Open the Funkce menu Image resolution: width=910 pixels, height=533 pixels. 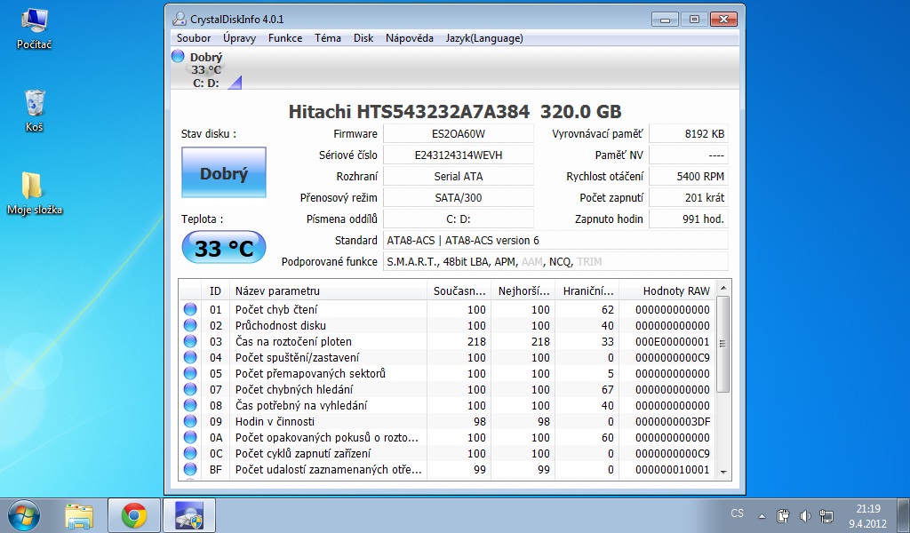(x=285, y=38)
